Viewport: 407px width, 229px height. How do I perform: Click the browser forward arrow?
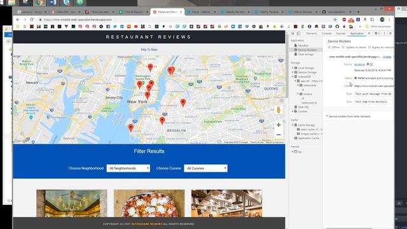click(x=25, y=20)
